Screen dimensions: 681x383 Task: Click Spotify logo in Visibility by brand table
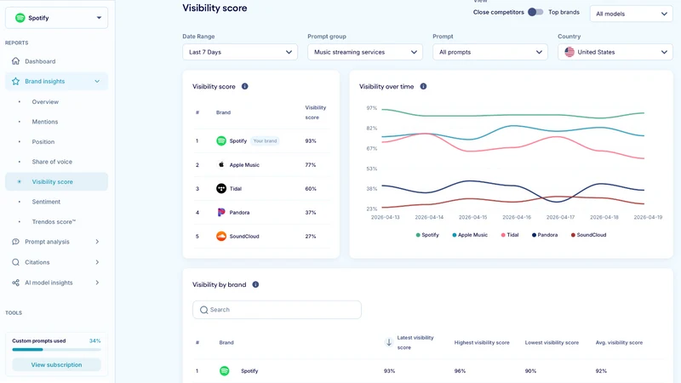(x=224, y=371)
